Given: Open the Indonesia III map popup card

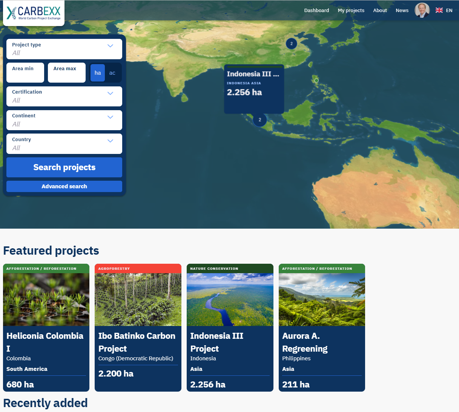Looking at the screenshot, I should pyautogui.click(x=254, y=89).
